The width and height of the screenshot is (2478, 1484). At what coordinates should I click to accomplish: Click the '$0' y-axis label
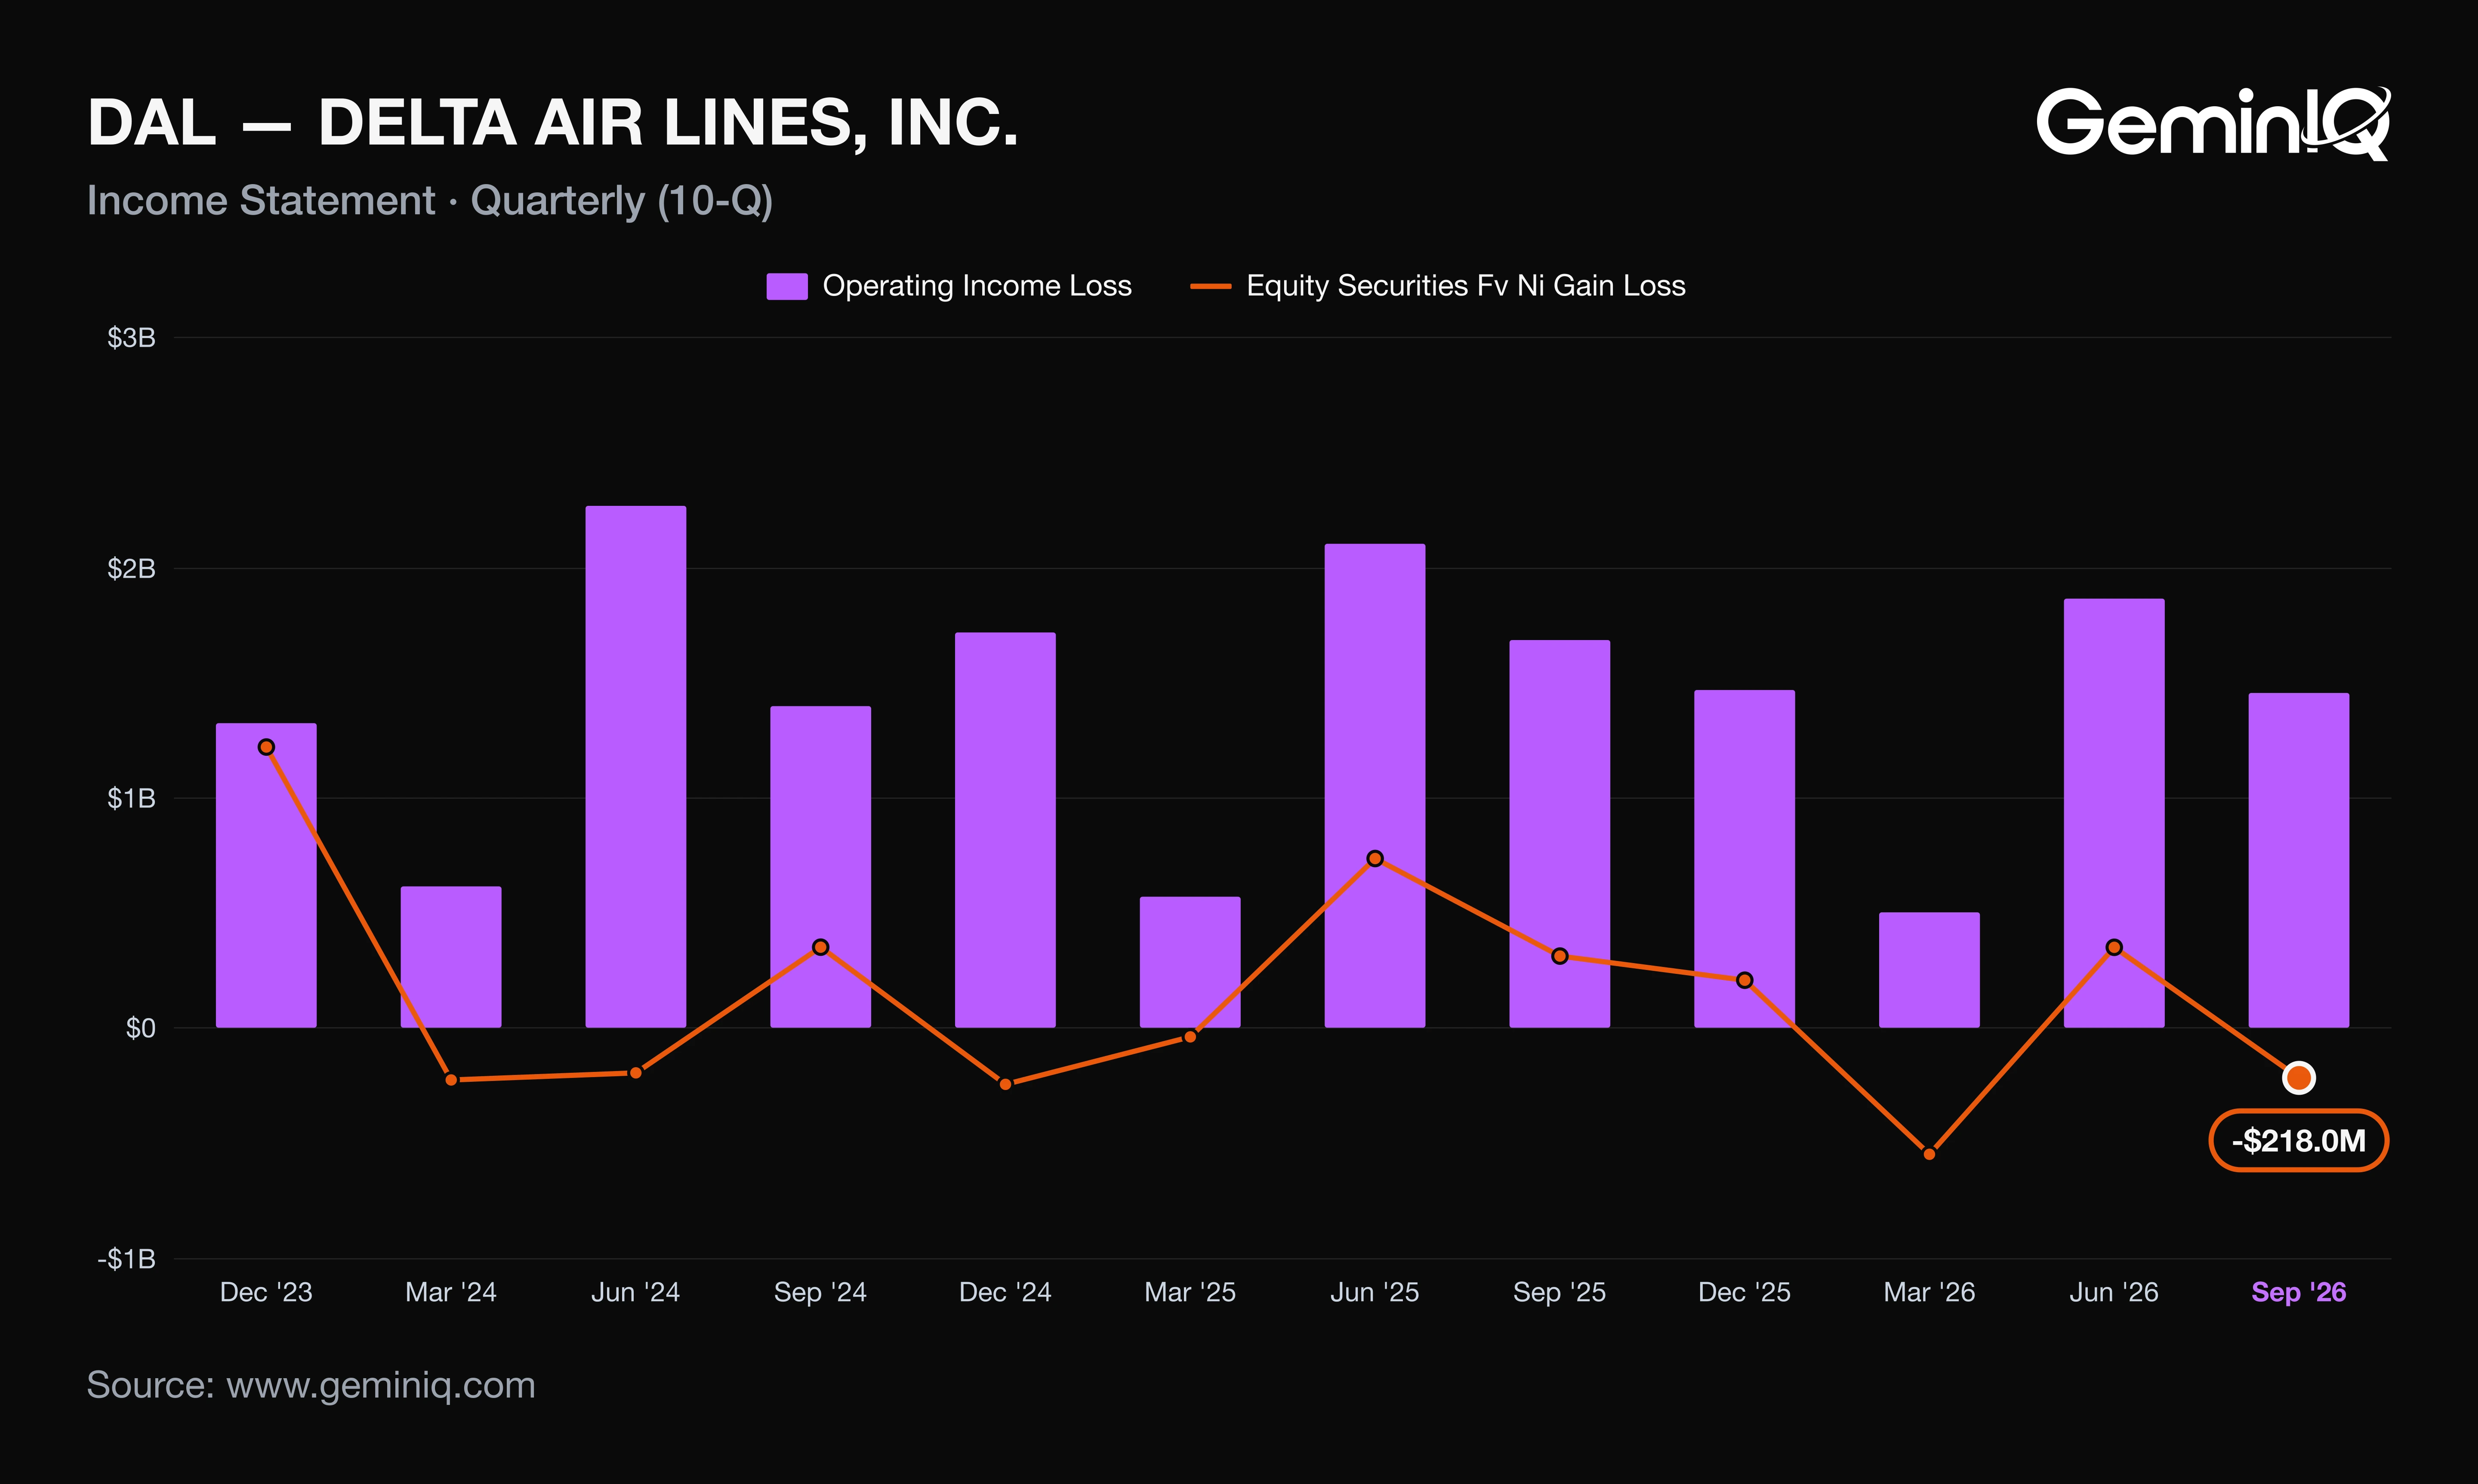[141, 1028]
